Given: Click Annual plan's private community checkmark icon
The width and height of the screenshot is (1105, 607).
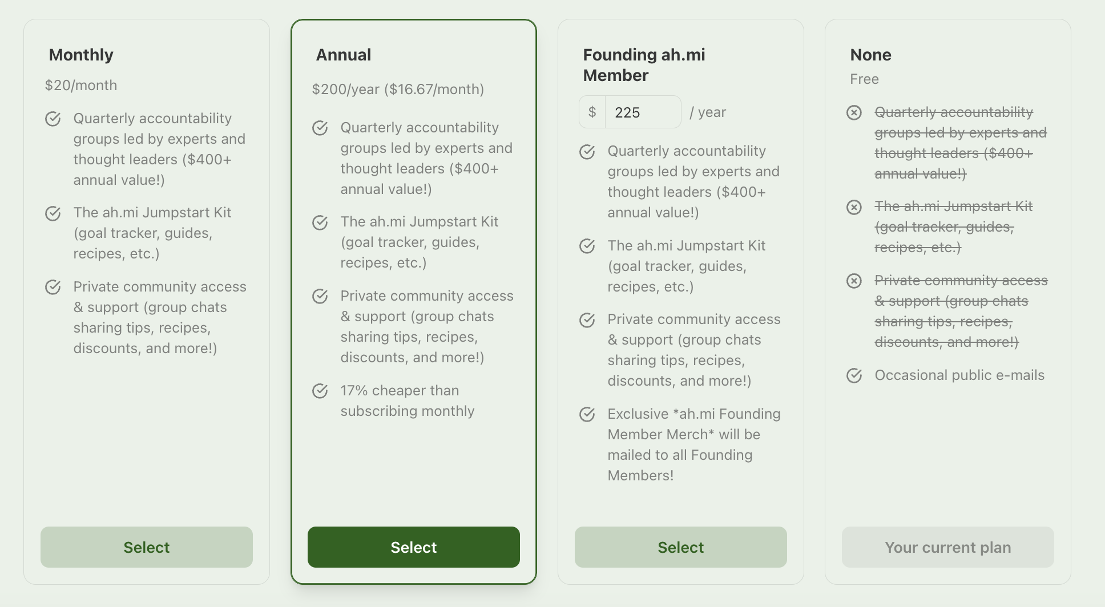Looking at the screenshot, I should (320, 296).
